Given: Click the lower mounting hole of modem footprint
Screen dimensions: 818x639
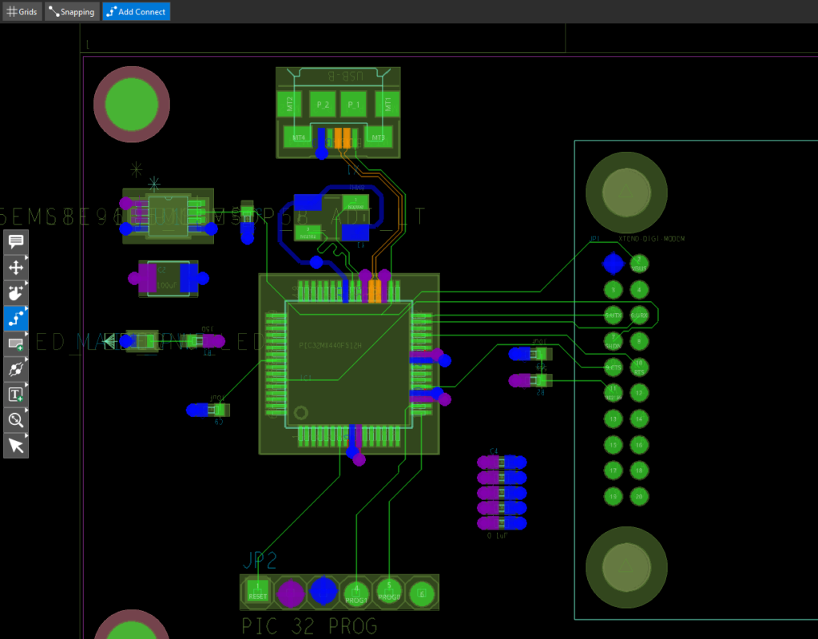Looking at the screenshot, I should 626,568.
